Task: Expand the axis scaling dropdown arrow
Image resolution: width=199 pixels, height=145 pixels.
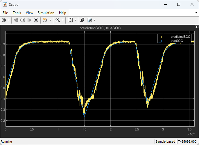Action: 76,20
